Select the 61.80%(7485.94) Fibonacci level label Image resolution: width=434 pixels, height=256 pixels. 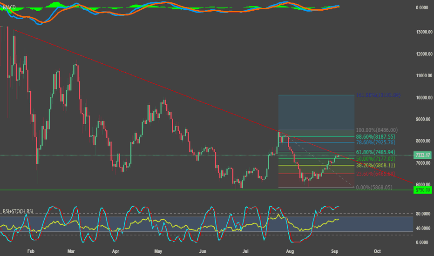coord(376,152)
